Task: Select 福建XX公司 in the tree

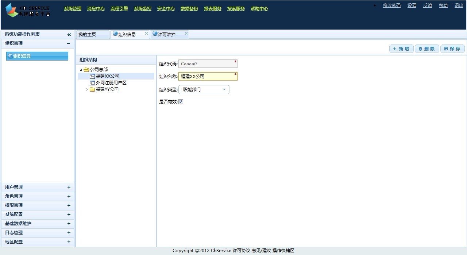Action: (108, 76)
